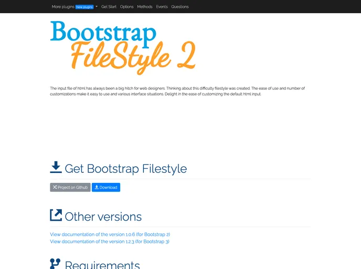Click the download arrow icon in Download button
361x269 pixels.
(x=97, y=187)
